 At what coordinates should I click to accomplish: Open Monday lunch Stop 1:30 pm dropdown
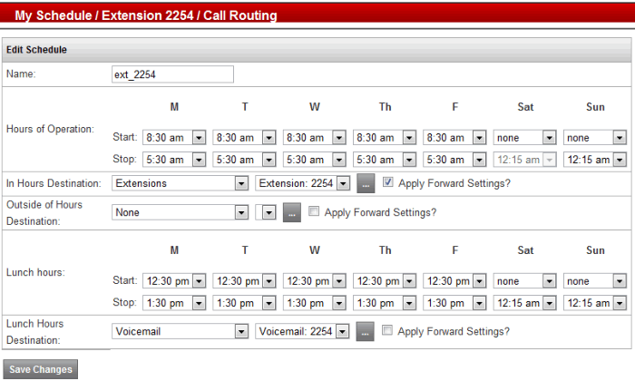click(174, 303)
